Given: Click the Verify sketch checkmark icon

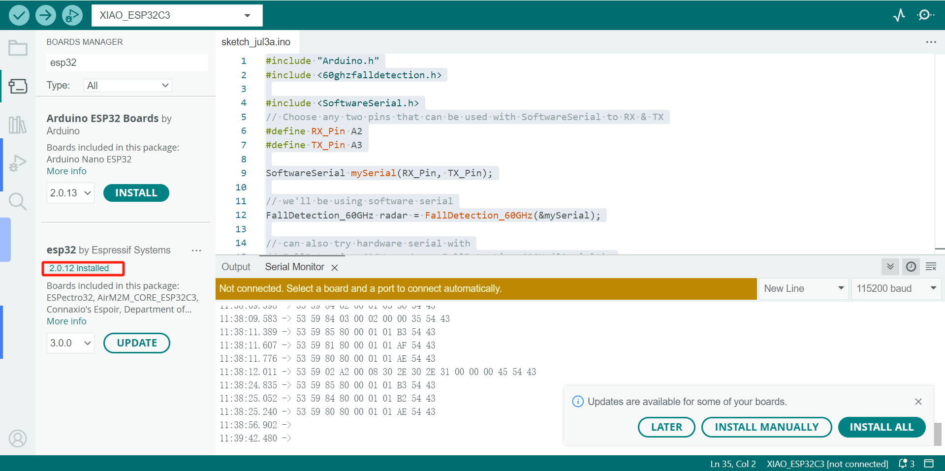Looking at the screenshot, I should (19, 15).
